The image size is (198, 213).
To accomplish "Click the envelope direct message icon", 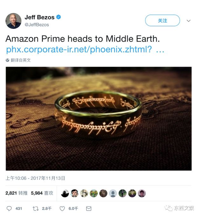I will point(89,208).
